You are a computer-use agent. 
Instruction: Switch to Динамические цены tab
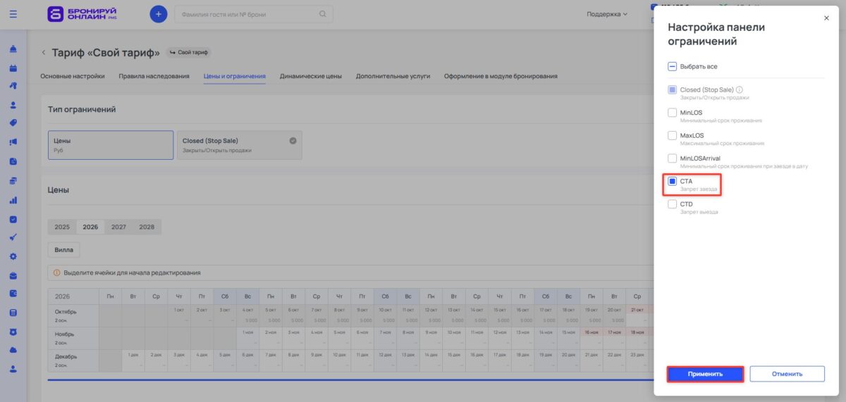311,76
